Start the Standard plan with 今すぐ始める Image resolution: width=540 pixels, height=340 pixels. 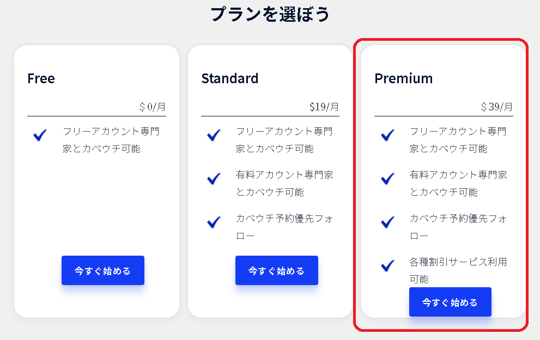click(276, 270)
